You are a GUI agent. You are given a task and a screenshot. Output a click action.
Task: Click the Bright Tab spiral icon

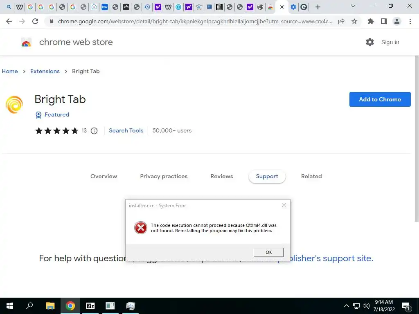[x=14, y=105]
